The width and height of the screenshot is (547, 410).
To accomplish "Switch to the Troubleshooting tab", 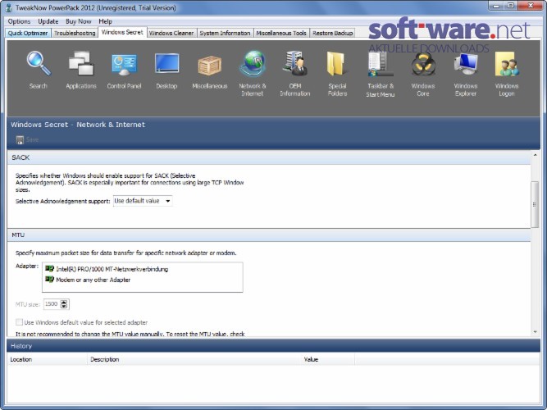I will click(x=75, y=33).
